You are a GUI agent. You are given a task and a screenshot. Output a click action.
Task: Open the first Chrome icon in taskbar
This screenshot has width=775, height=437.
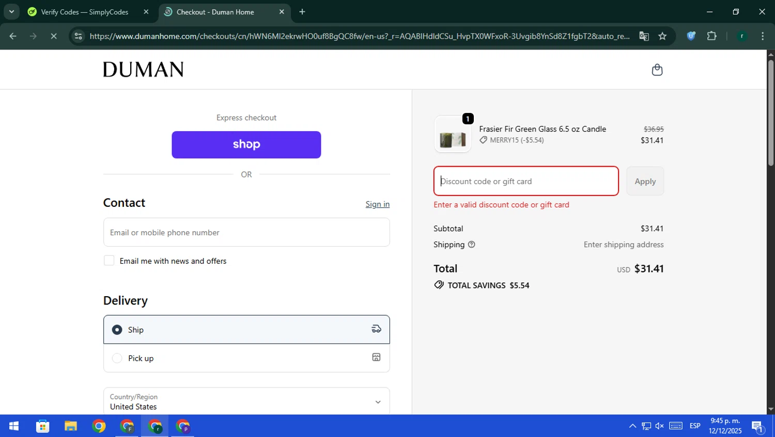(99, 426)
